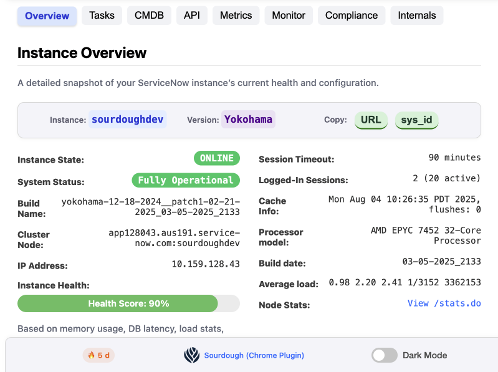Select build date 03-05-2025_2133
Viewport: 498px width, 372px height.
click(441, 262)
